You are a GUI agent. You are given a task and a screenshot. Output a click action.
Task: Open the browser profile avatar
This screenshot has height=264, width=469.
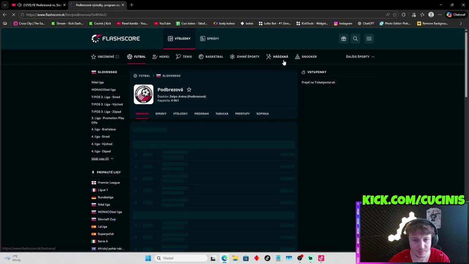pos(431,15)
